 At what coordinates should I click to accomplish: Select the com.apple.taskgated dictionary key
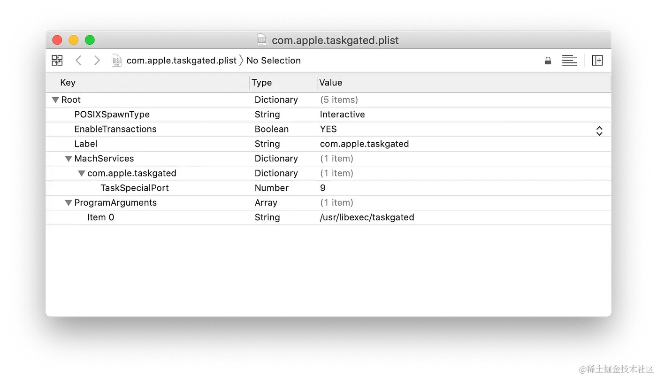coord(132,173)
